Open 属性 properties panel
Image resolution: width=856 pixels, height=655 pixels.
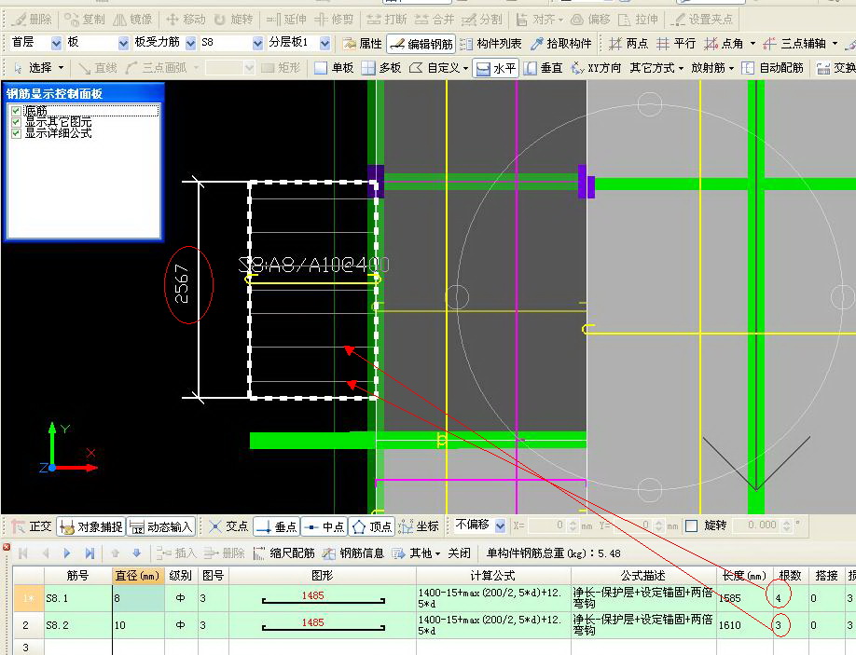coord(363,43)
